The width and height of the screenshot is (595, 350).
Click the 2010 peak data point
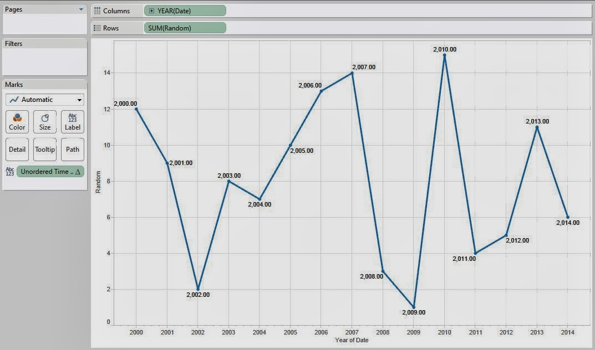pyautogui.click(x=444, y=55)
